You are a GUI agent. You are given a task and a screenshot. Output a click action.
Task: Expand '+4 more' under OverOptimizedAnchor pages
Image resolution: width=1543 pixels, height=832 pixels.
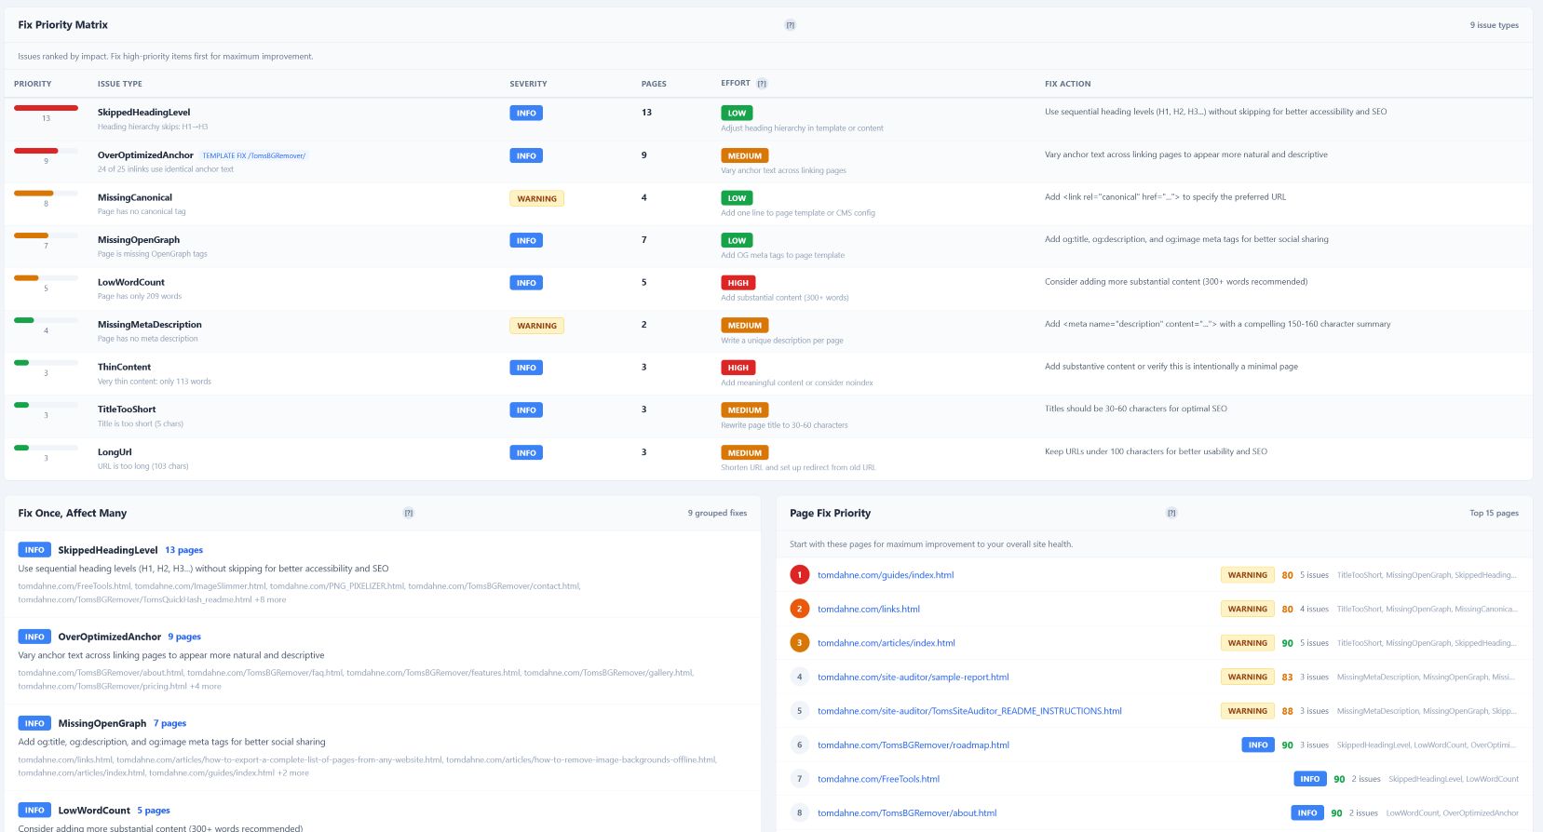206,686
